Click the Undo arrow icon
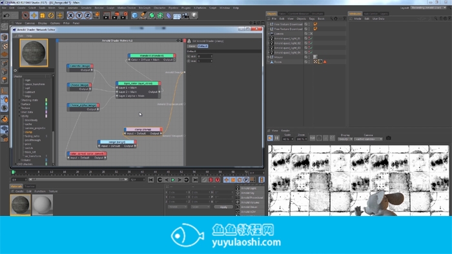Image resolution: width=452 pixels, height=254 pixels. click(6, 15)
